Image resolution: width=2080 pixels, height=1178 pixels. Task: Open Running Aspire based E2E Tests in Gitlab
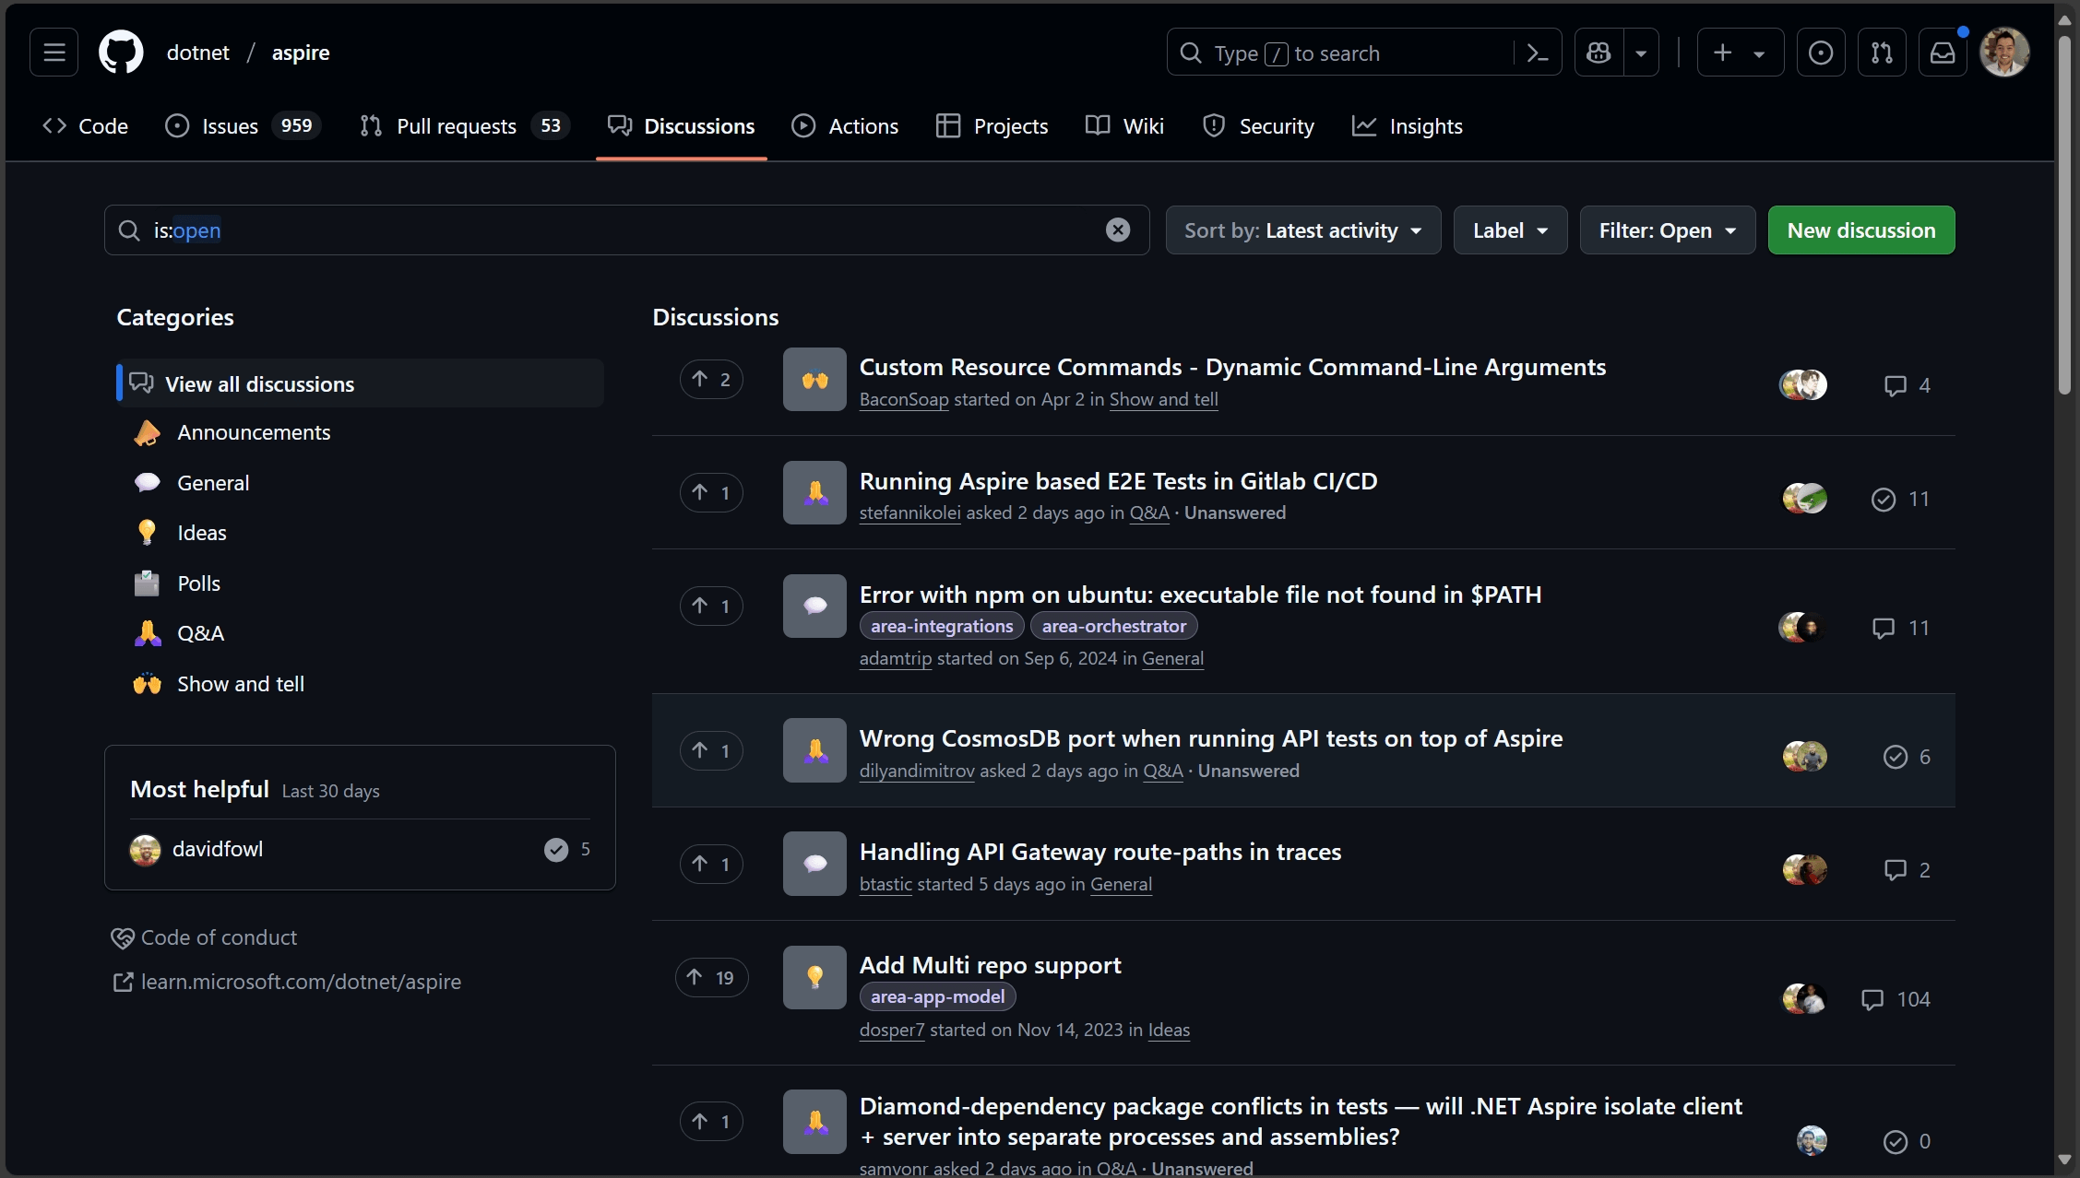pyautogui.click(x=1118, y=481)
